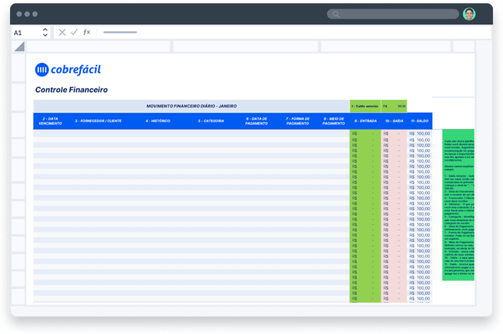Image resolution: width=503 pixels, height=334 pixels.
Task: Open the A1 name box stepper arrows
Action: [x=45, y=32]
